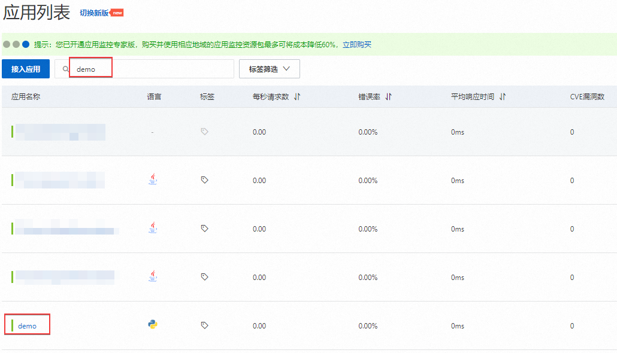The height and width of the screenshot is (353, 617).
Task: Sort by 错误率 column
Action: [388, 96]
